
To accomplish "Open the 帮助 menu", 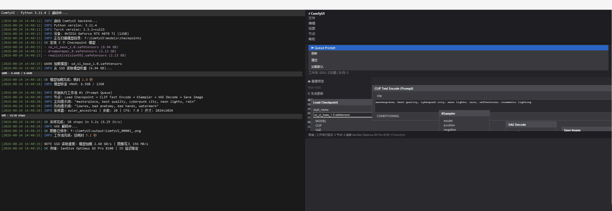I will pos(312,39).
